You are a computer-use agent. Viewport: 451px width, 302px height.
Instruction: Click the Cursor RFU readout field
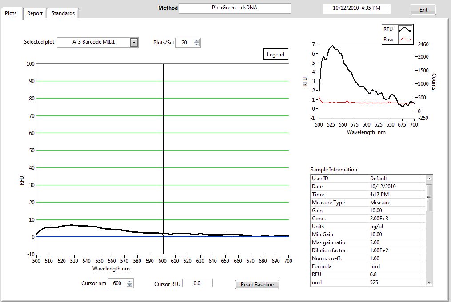(x=197, y=283)
